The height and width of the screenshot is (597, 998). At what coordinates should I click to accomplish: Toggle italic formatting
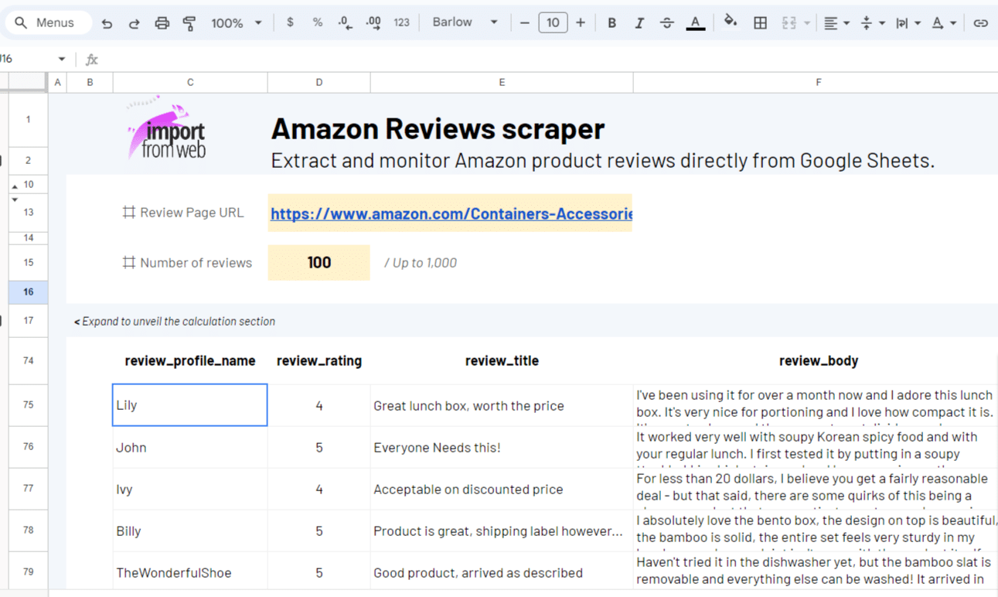[639, 23]
